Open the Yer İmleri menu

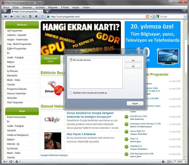tap(40, 7)
